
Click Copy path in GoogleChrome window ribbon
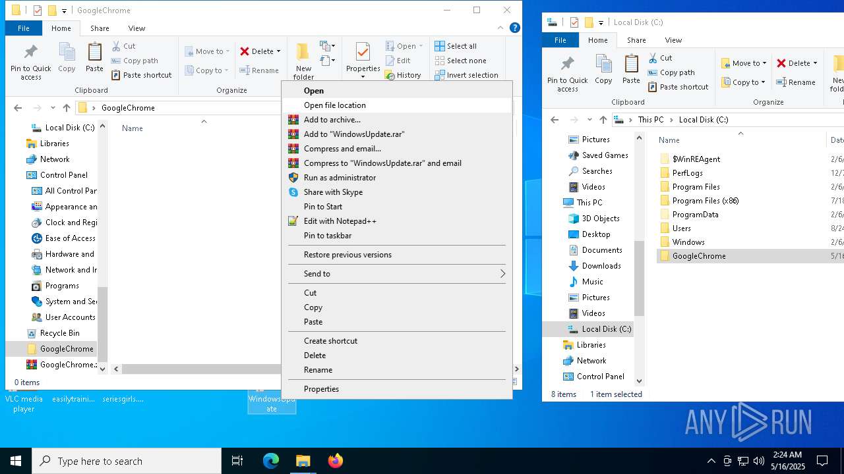coord(135,61)
